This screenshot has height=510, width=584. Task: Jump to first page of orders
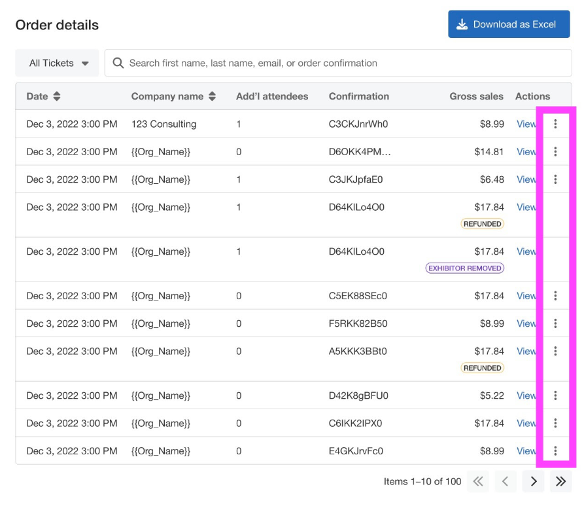478,481
